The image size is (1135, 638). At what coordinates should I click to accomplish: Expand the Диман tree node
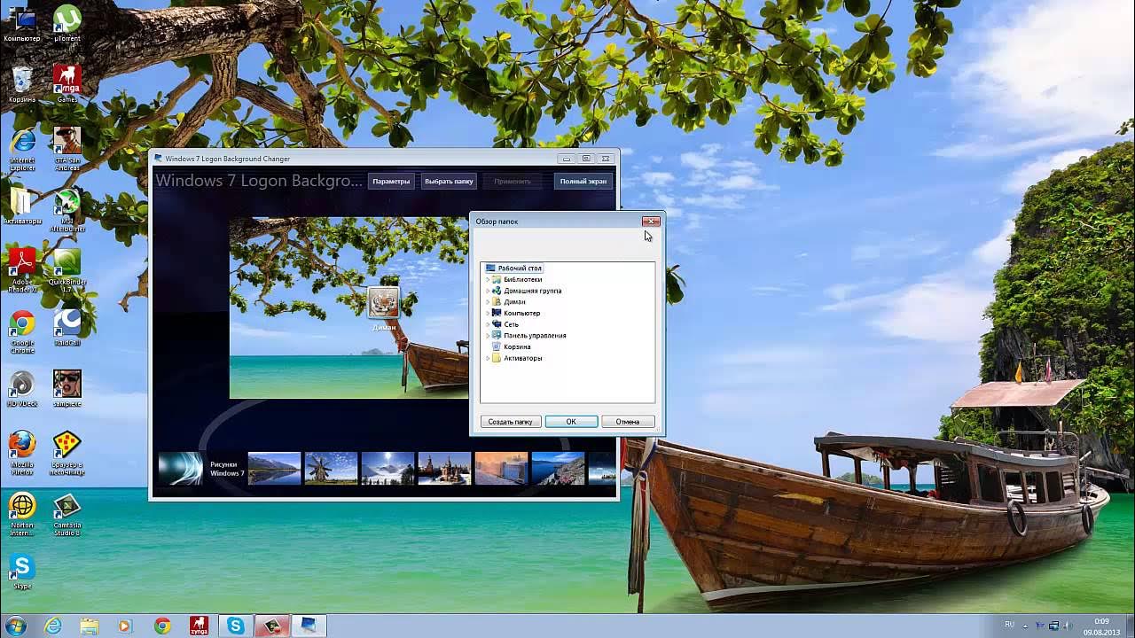[488, 302]
